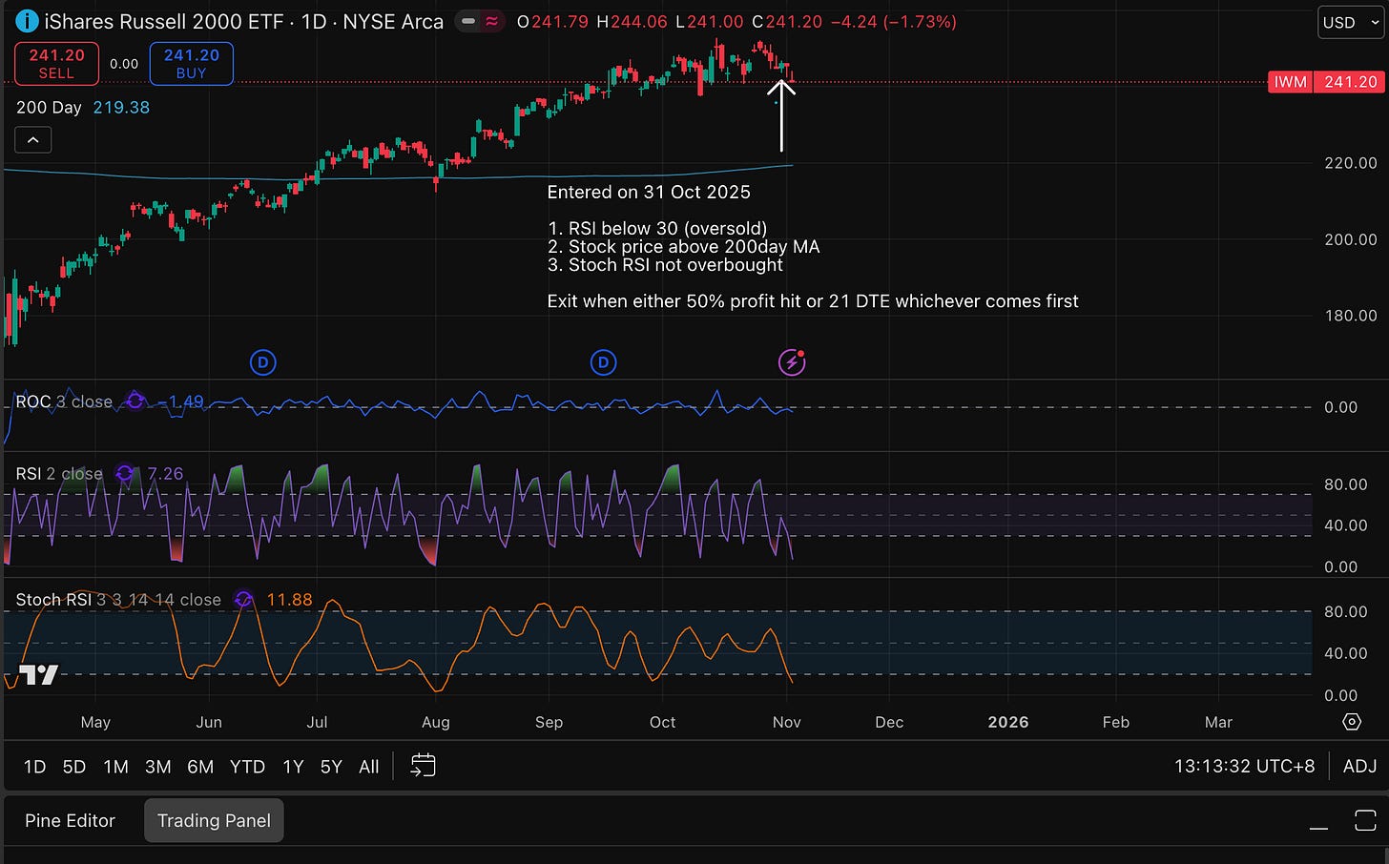
Task: Select the 5Y time range
Action: (331, 767)
